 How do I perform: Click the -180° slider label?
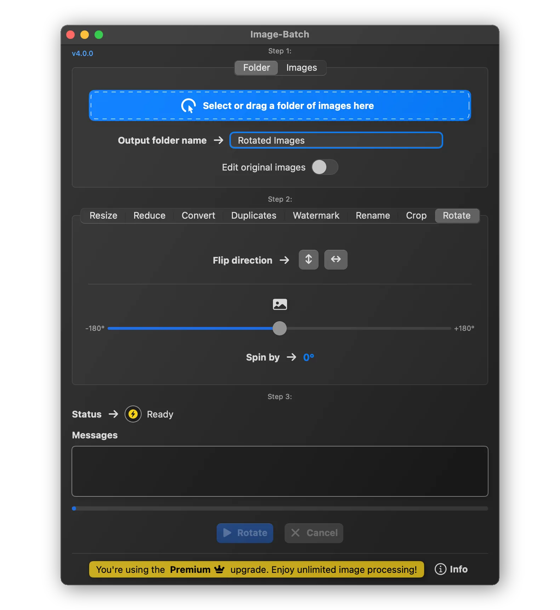pos(95,328)
